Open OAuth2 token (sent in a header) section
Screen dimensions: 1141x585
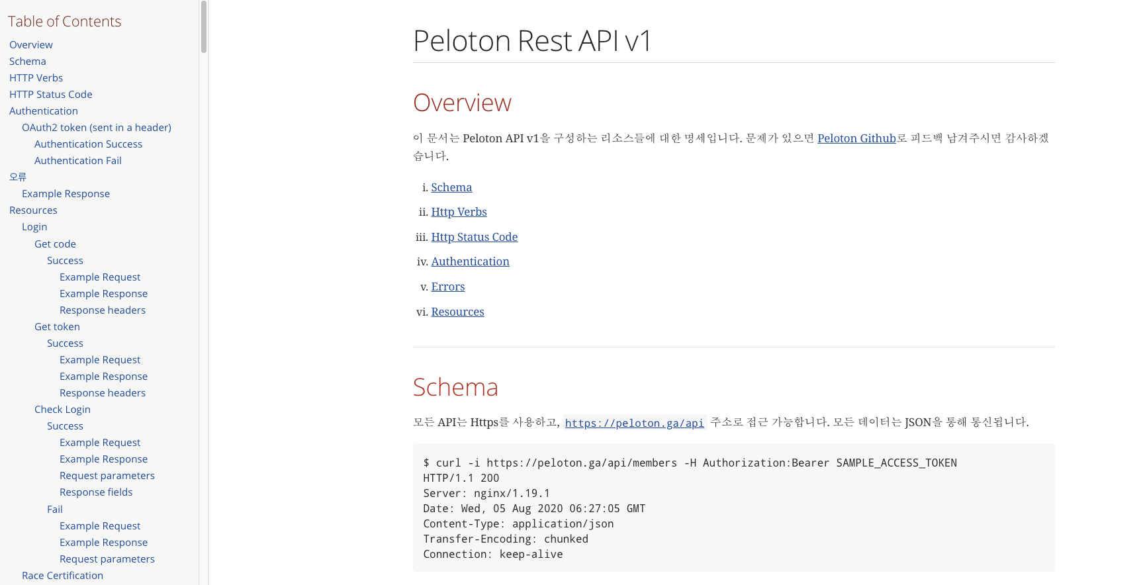point(96,127)
